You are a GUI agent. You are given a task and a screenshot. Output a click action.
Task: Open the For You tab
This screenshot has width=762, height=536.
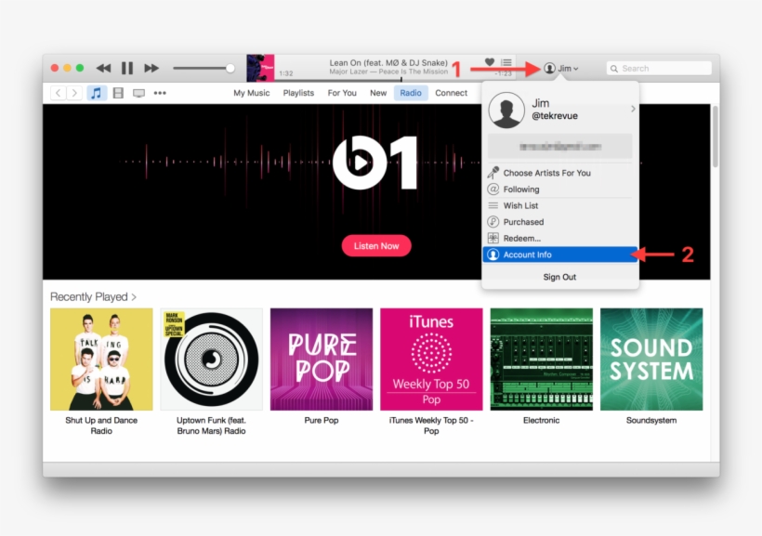[342, 93]
